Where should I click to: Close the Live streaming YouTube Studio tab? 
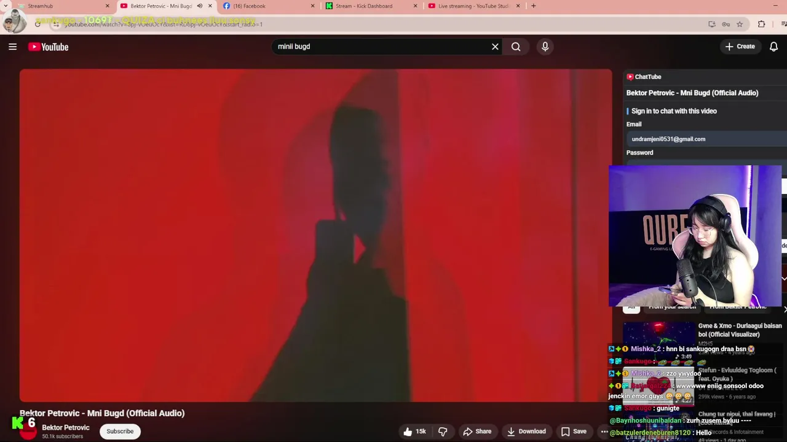click(x=518, y=6)
